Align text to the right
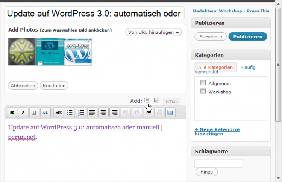282x182 pixels. point(114,112)
